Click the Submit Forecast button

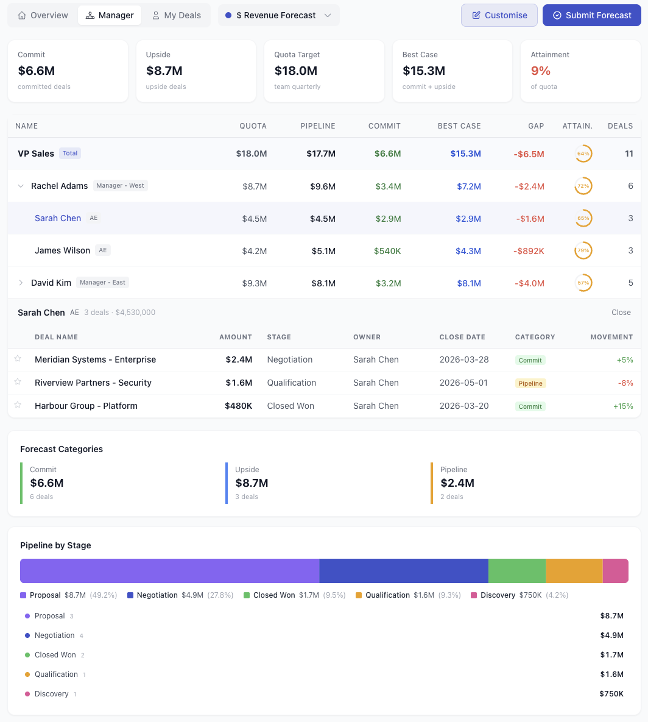coord(591,15)
